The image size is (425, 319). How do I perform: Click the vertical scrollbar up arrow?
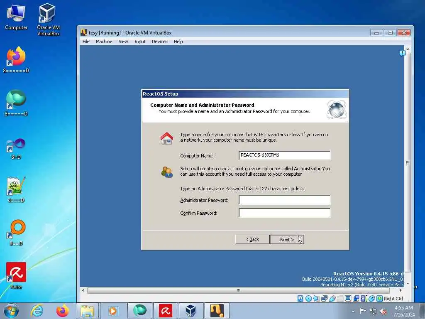pyautogui.click(x=408, y=49)
